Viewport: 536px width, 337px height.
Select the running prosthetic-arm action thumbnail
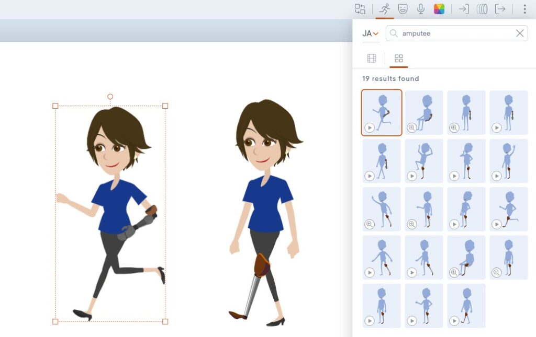pos(382,112)
